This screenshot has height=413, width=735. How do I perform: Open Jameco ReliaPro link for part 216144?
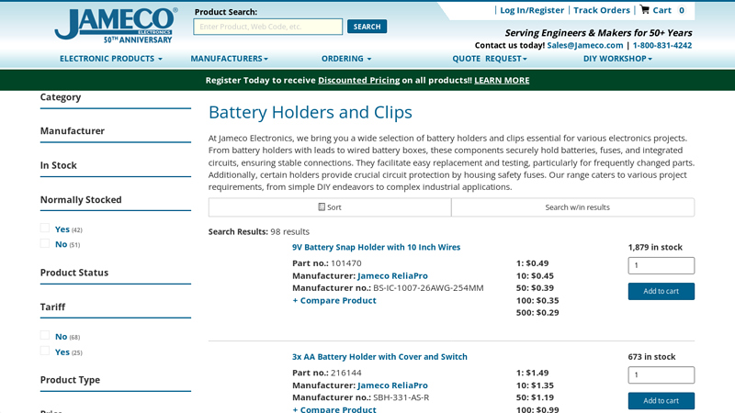(x=392, y=385)
